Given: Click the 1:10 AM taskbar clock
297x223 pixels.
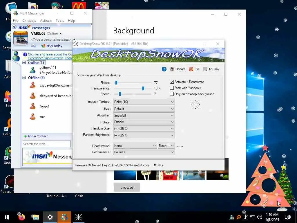Looking at the screenshot, I should coord(272,215).
